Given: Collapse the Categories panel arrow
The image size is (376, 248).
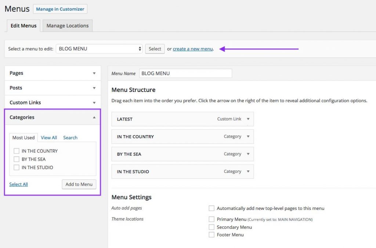Looking at the screenshot, I should [94, 117].
